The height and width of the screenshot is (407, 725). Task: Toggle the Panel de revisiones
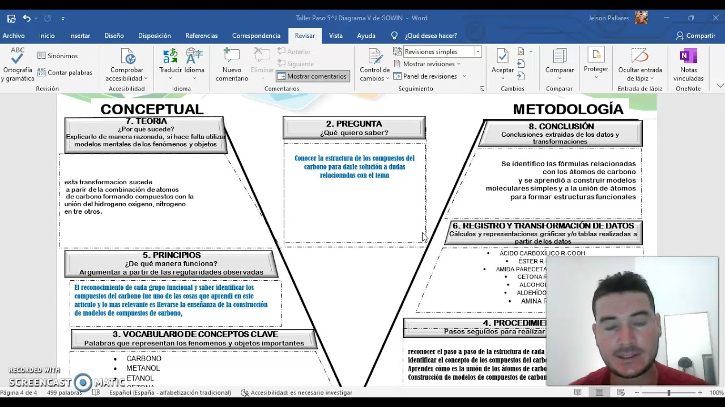point(425,76)
